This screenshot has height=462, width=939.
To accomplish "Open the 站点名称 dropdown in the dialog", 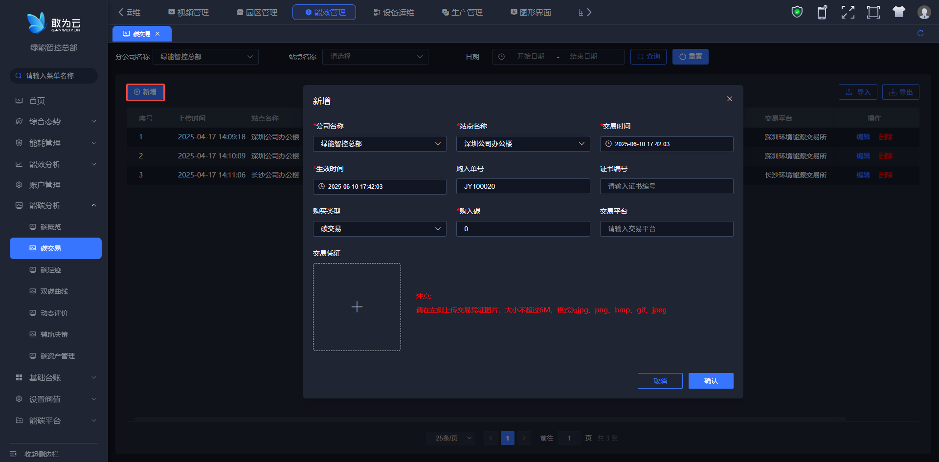I will pos(523,144).
